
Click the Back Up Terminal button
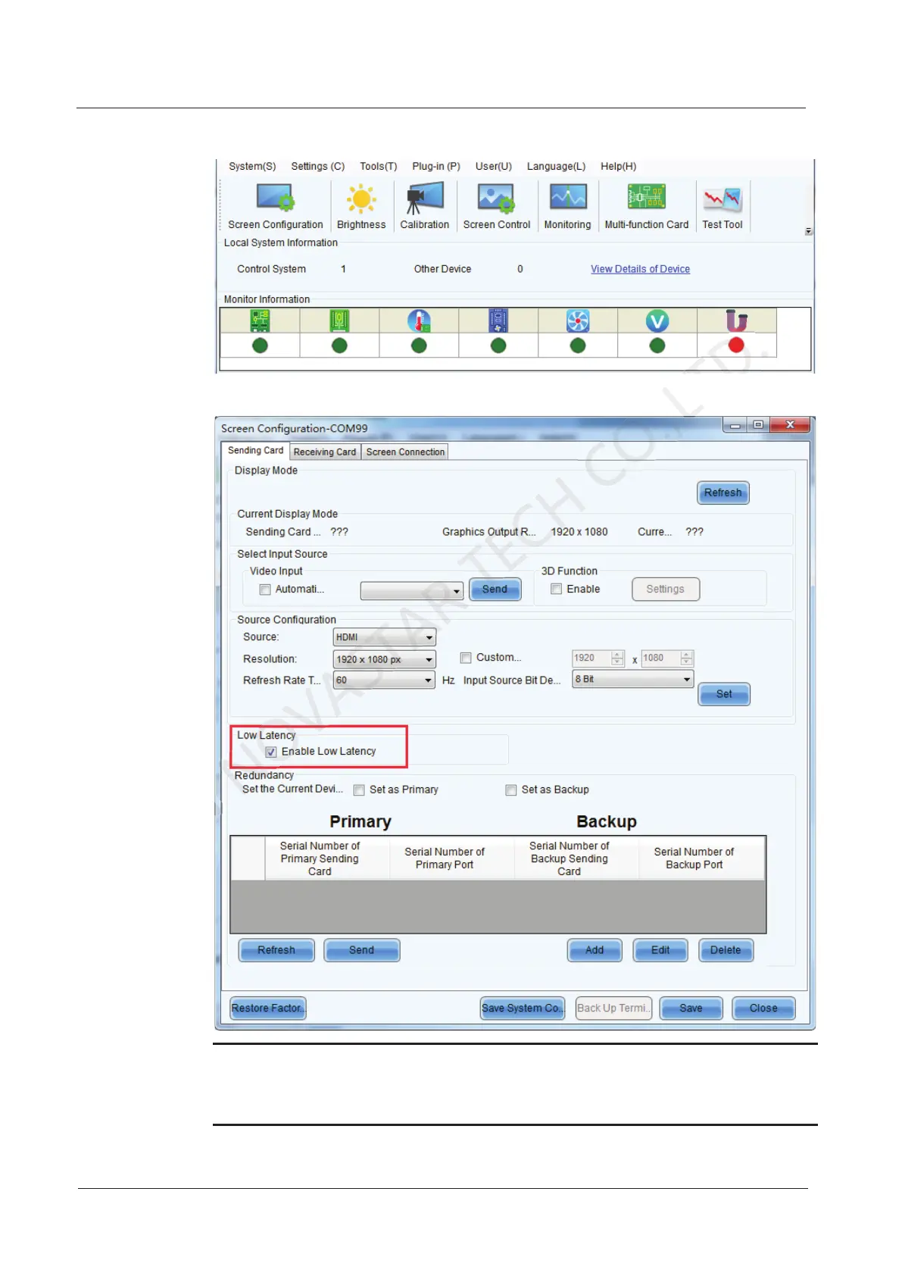coord(613,1009)
